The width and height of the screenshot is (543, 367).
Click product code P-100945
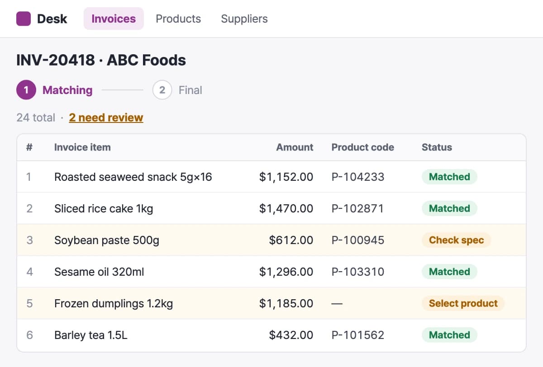click(x=358, y=240)
